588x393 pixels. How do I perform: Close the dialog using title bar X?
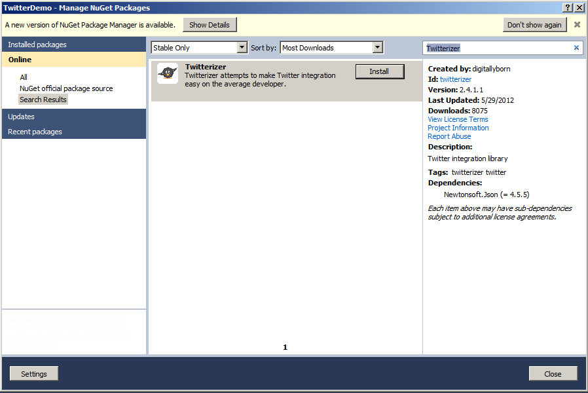coord(579,7)
